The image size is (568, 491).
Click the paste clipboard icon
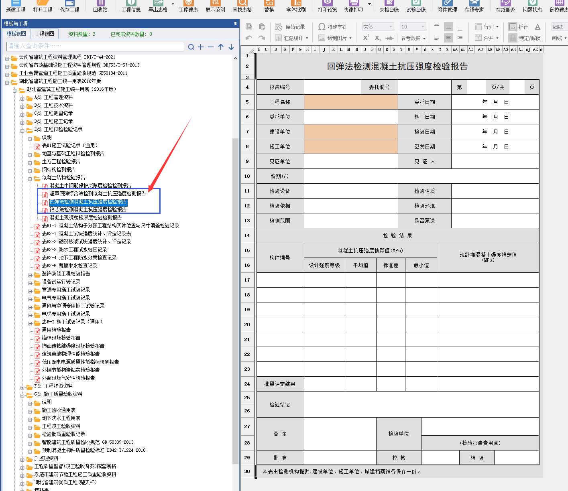coord(262,27)
